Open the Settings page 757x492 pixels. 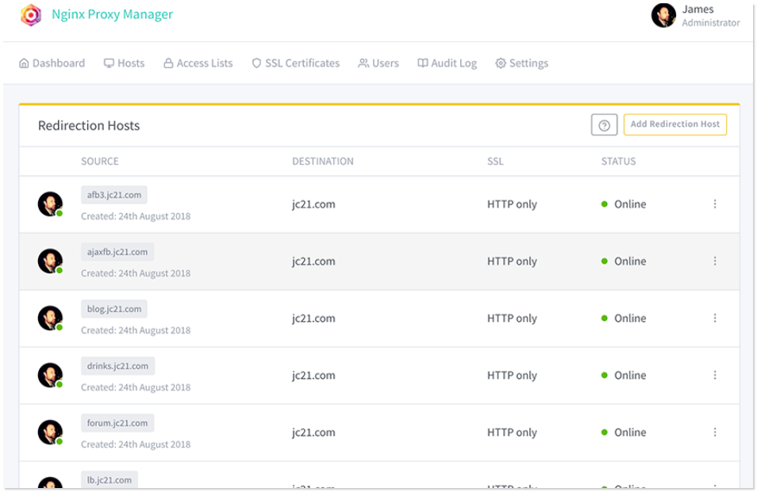click(x=521, y=63)
